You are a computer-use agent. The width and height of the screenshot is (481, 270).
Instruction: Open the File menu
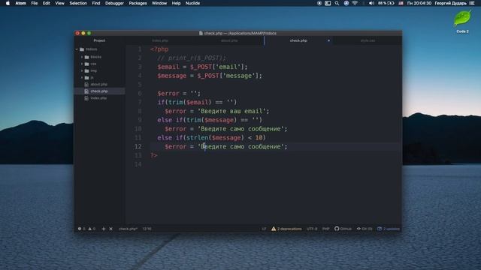tap(35, 3)
